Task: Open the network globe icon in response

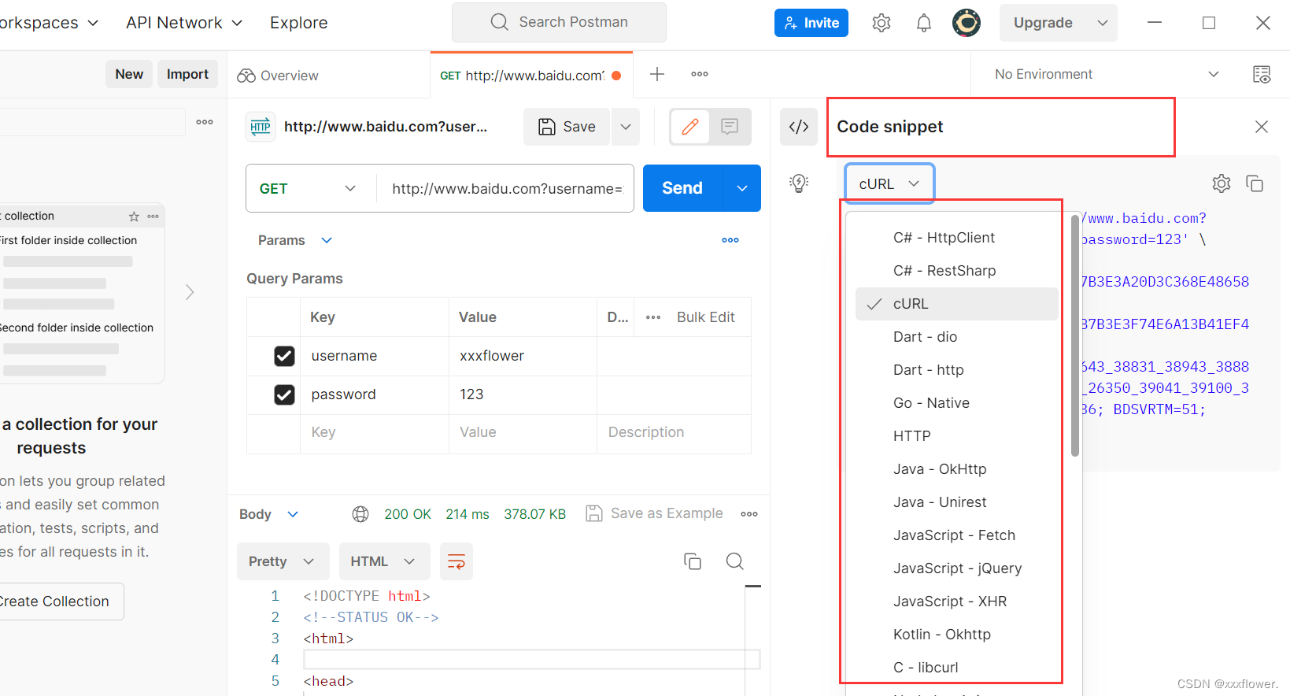Action: point(360,514)
